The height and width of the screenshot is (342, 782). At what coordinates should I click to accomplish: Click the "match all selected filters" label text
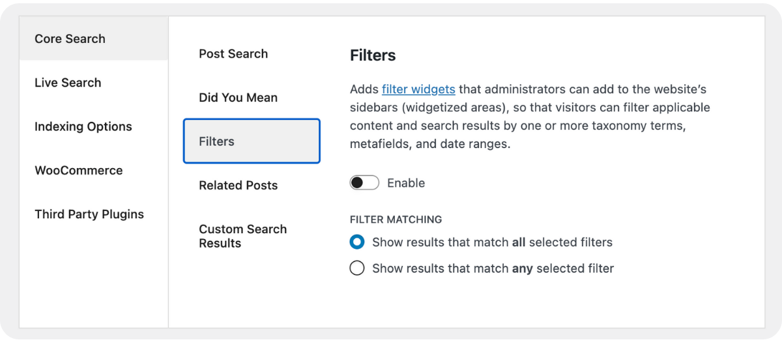492,242
